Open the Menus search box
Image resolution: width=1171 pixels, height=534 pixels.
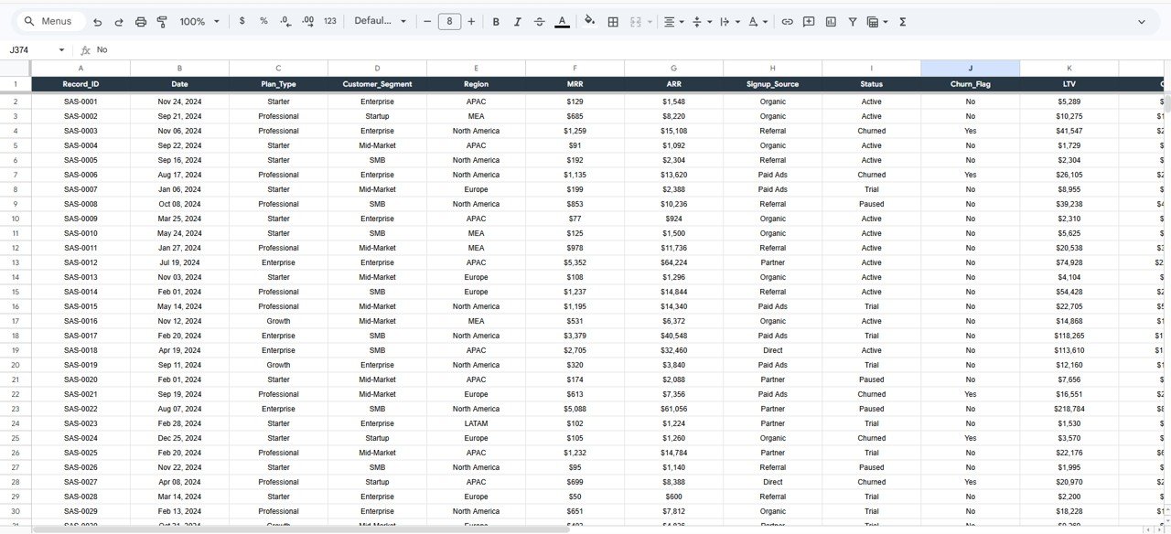pyautogui.click(x=49, y=20)
